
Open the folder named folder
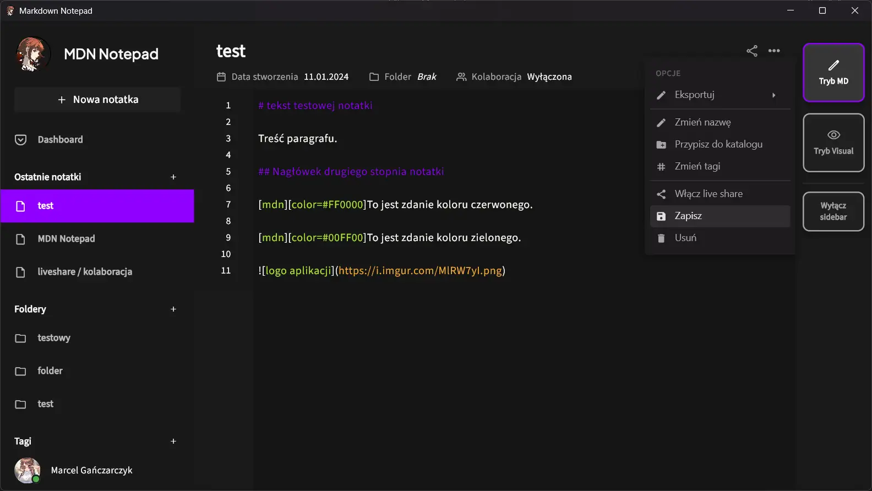50,371
